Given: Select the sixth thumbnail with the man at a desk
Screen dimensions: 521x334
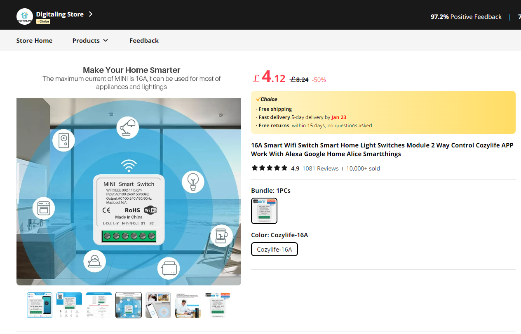Looking at the screenshot, I should (188, 305).
